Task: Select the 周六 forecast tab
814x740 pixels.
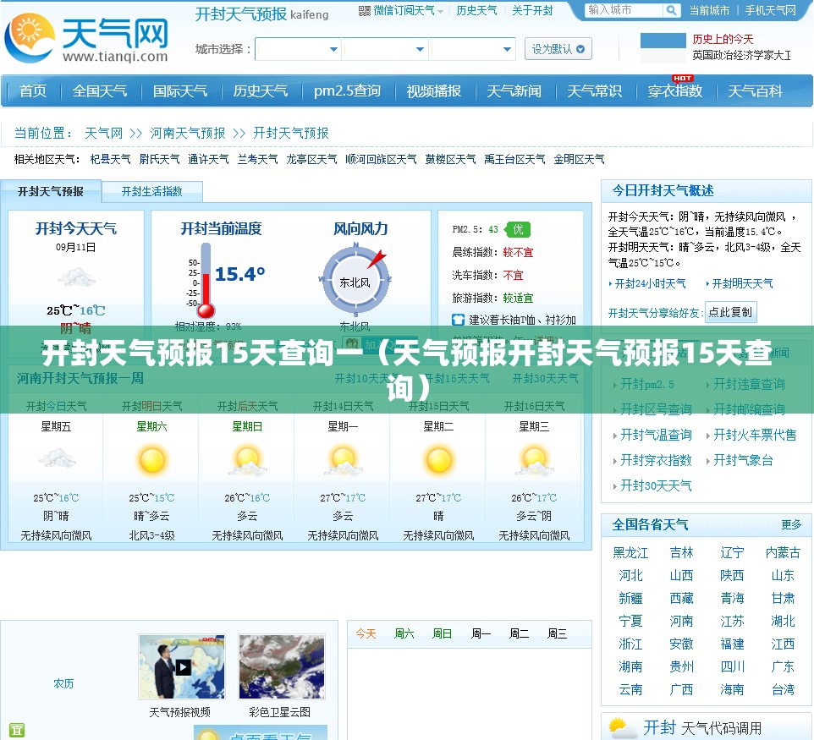Action: (404, 633)
